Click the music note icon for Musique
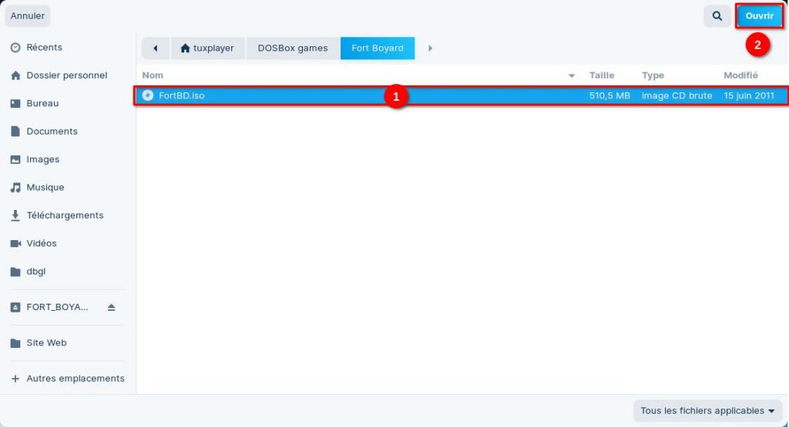 (x=15, y=188)
